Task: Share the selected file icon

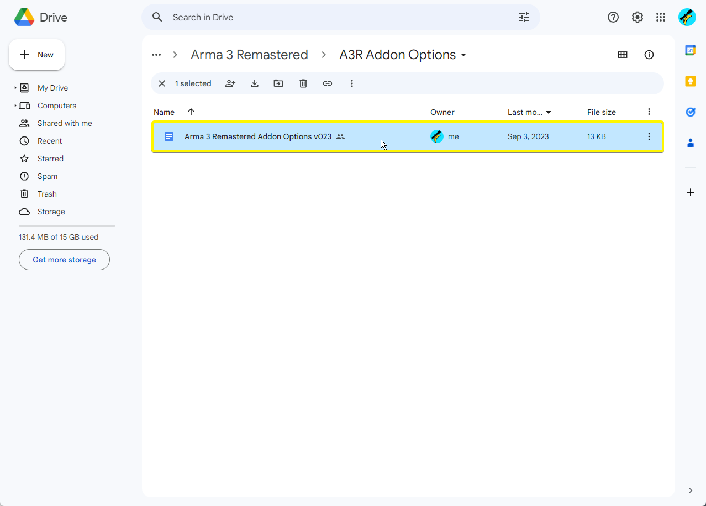Action: [230, 83]
